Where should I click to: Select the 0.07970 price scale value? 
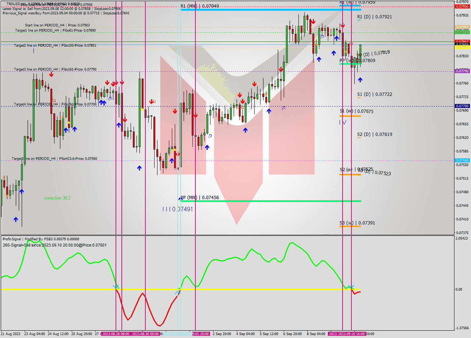pyautogui.click(x=462, y=1)
